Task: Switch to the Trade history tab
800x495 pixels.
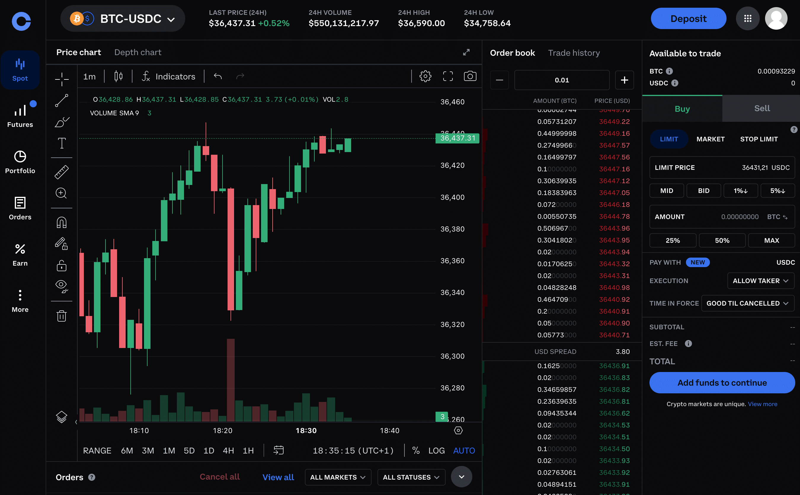Action: point(574,53)
